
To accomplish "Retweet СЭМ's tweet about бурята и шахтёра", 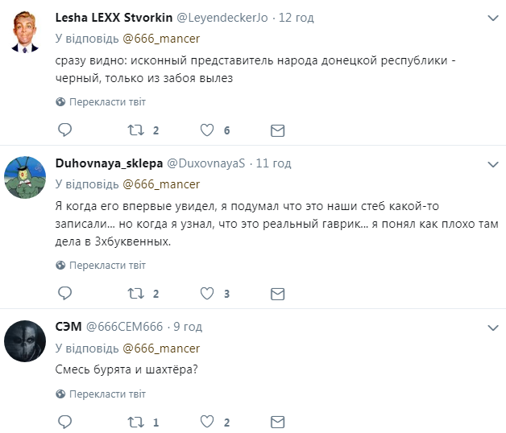I will (137, 422).
